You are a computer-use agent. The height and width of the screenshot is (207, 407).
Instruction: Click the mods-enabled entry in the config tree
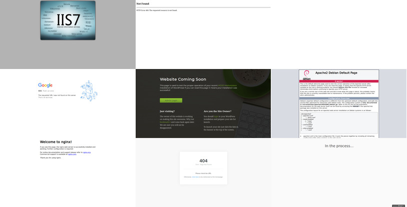(308, 119)
